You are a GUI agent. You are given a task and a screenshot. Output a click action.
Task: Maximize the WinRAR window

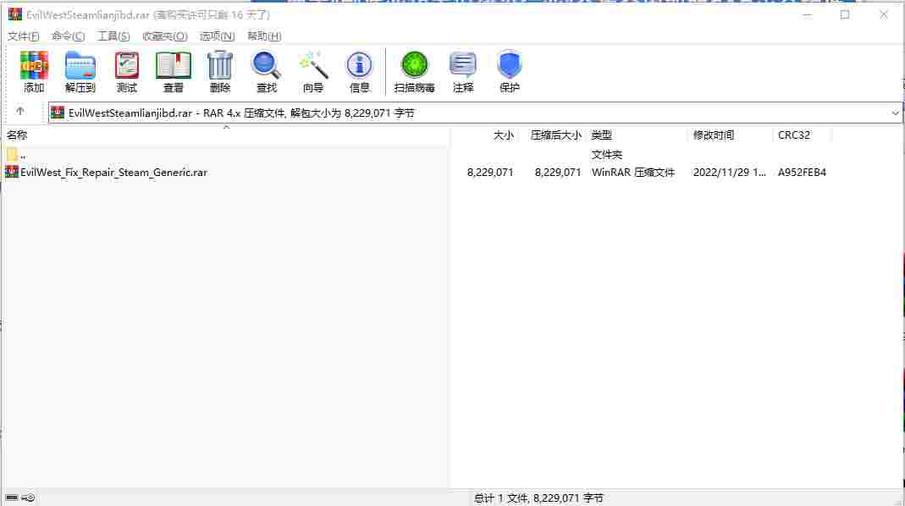click(845, 15)
